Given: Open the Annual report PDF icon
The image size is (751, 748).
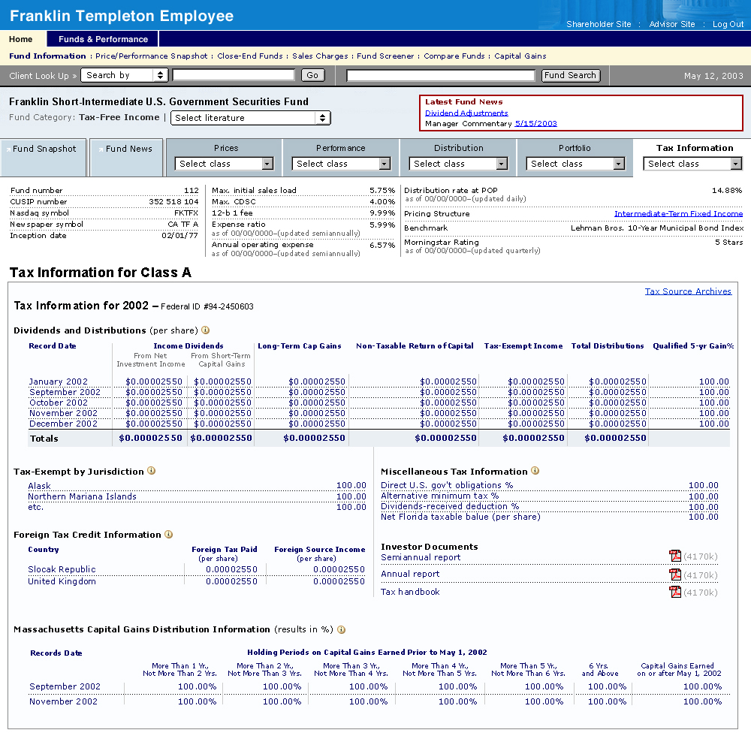Looking at the screenshot, I should (675, 575).
